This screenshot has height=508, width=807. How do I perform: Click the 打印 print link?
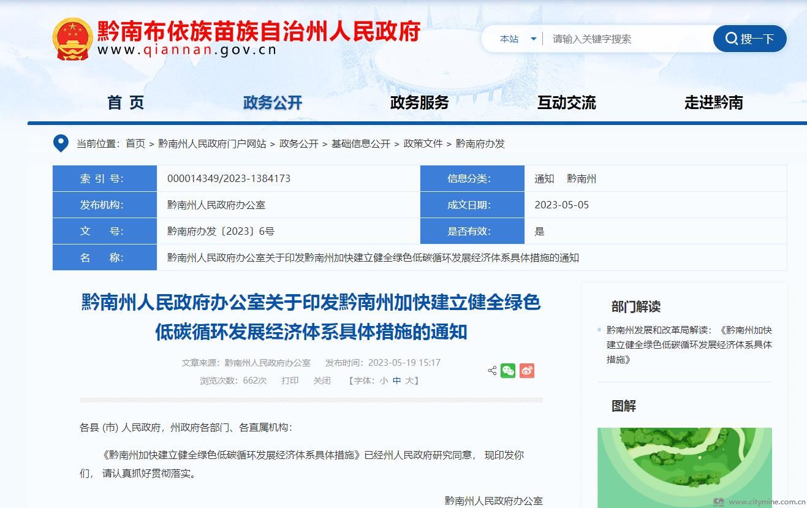tap(290, 381)
